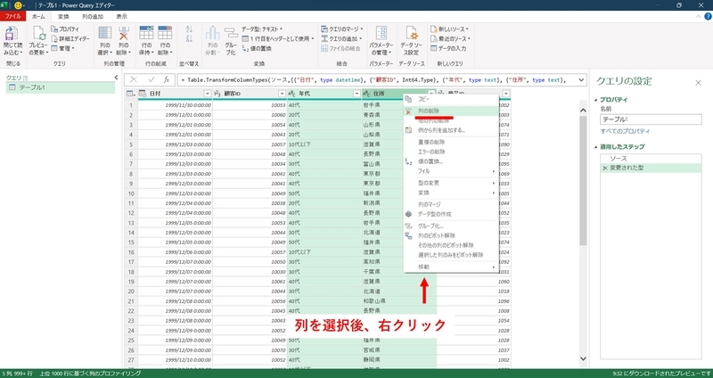The height and width of the screenshot is (378, 713).
Task: Choose 列の削除 in the context menu
Action: pyautogui.click(x=451, y=111)
